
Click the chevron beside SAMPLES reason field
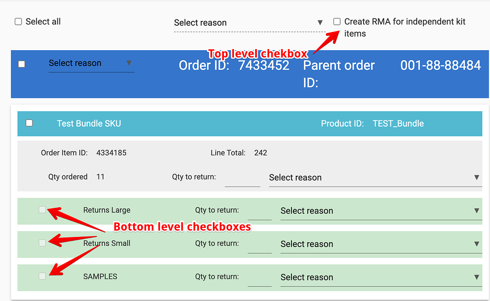pos(477,277)
